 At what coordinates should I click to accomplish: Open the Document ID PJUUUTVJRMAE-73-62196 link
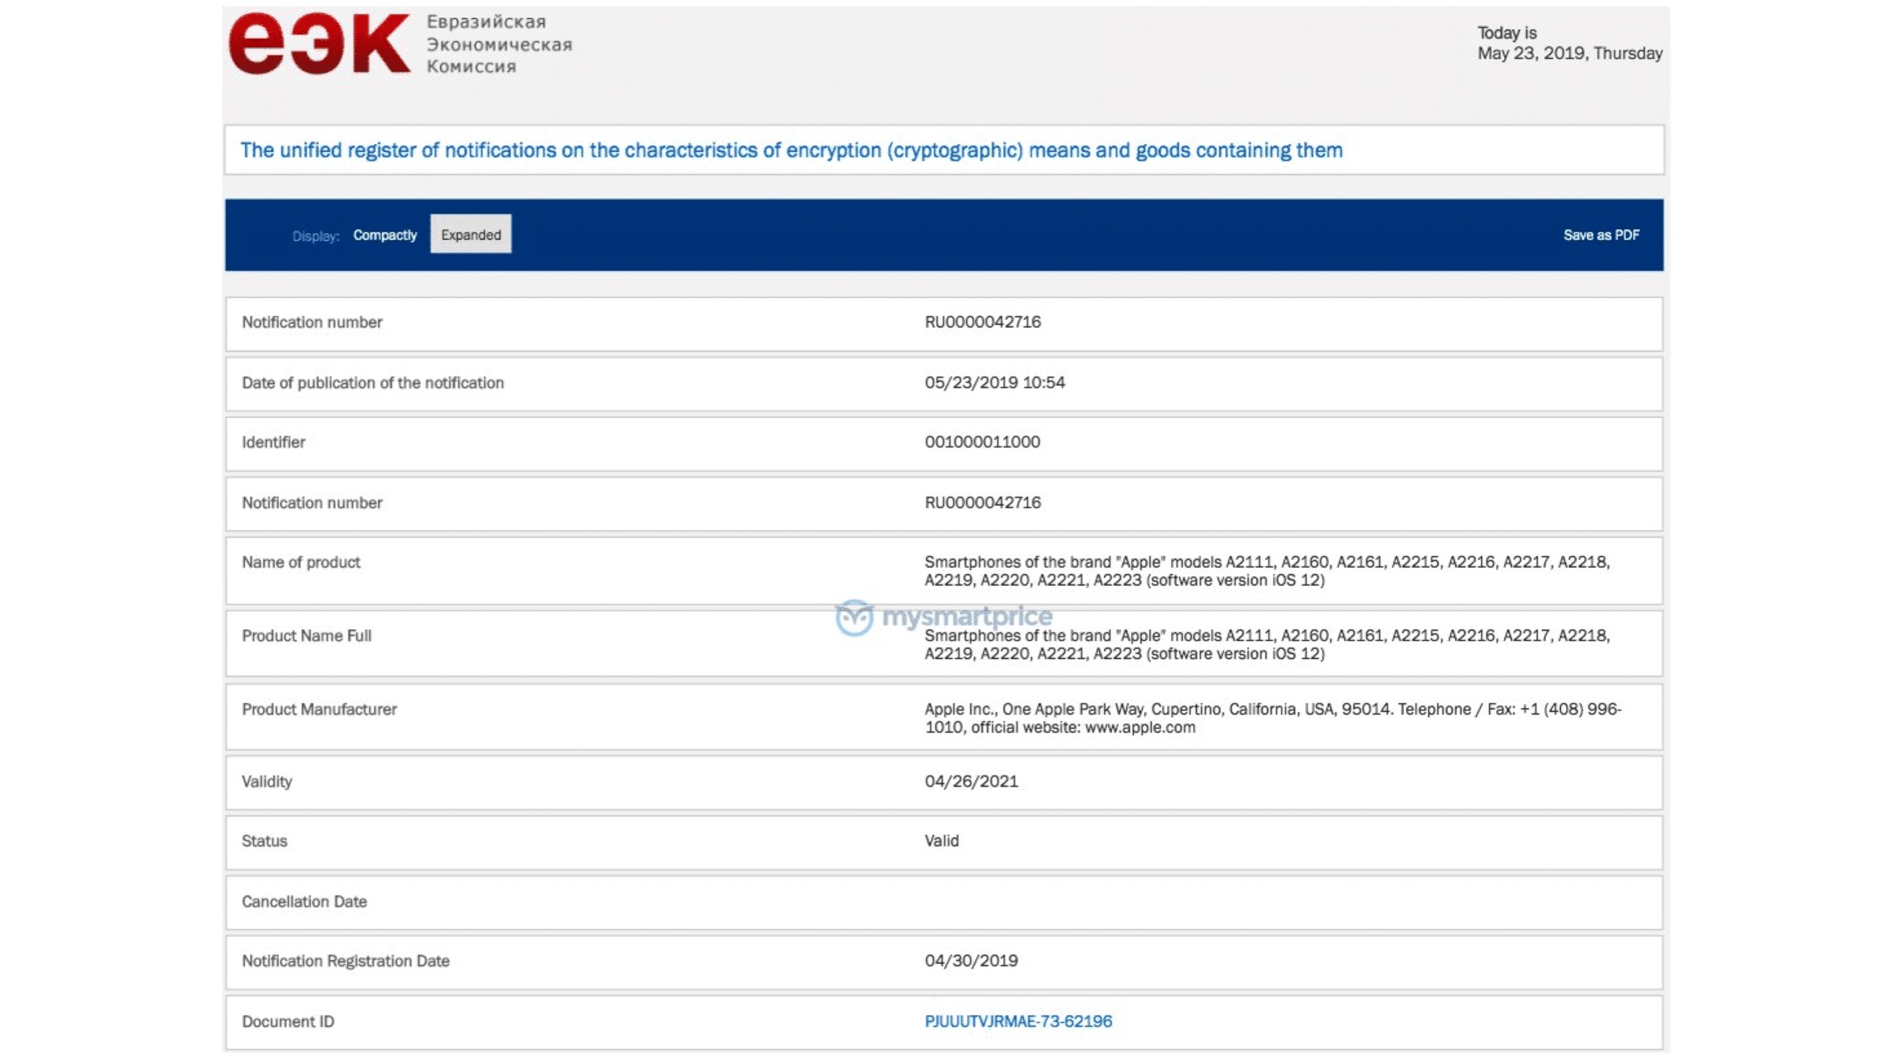pyautogui.click(x=1017, y=1021)
